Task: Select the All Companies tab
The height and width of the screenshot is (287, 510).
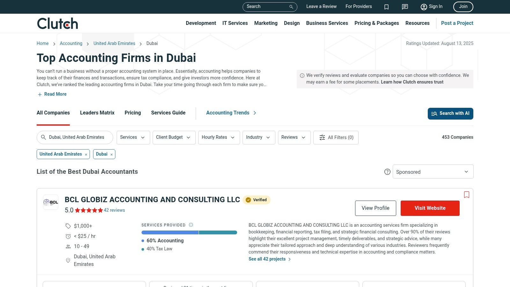Action: (53, 113)
